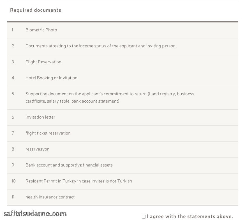The width and height of the screenshot is (245, 222).
Task: Select the income status documents row
Action: 100,46
